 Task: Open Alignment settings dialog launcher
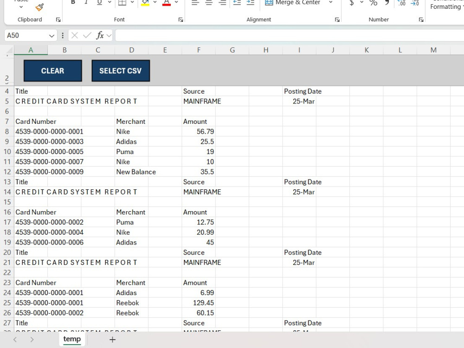pyautogui.click(x=337, y=20)
